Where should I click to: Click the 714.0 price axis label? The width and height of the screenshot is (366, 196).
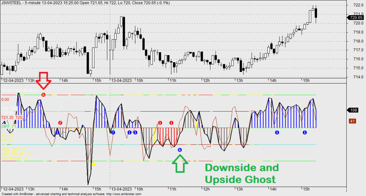point(358,77)
